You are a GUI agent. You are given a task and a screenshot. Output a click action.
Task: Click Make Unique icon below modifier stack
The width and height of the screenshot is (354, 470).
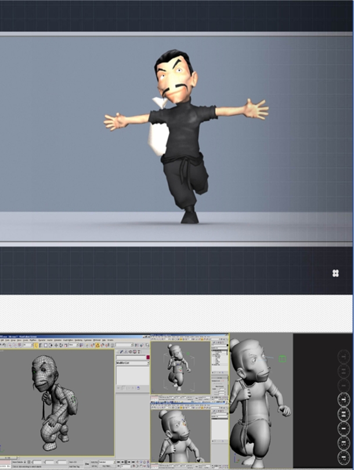click(129, 388)
